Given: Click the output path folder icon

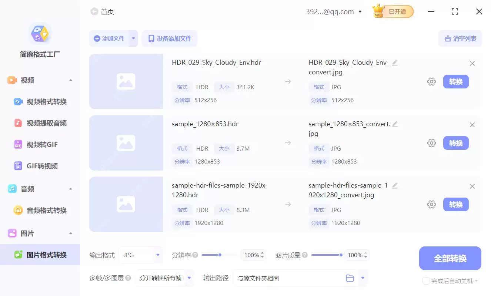Looking at the screenshot, I should pos(350,278).
